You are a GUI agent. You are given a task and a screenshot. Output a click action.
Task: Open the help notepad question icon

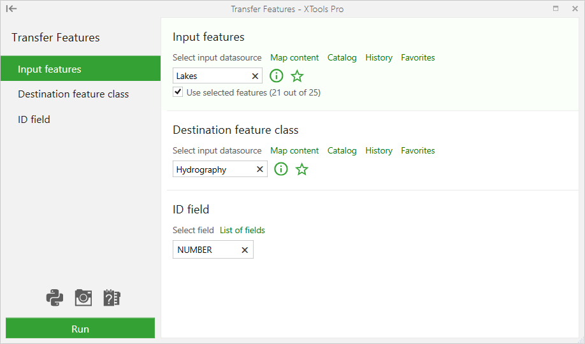(x=112, y=297)
